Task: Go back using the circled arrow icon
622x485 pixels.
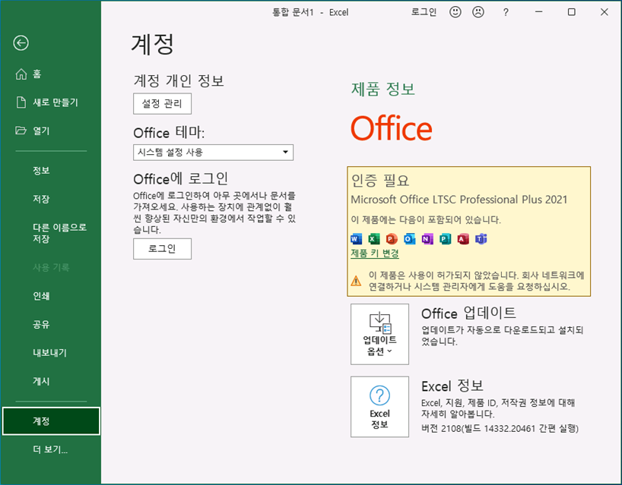Action: click(21, 43)
